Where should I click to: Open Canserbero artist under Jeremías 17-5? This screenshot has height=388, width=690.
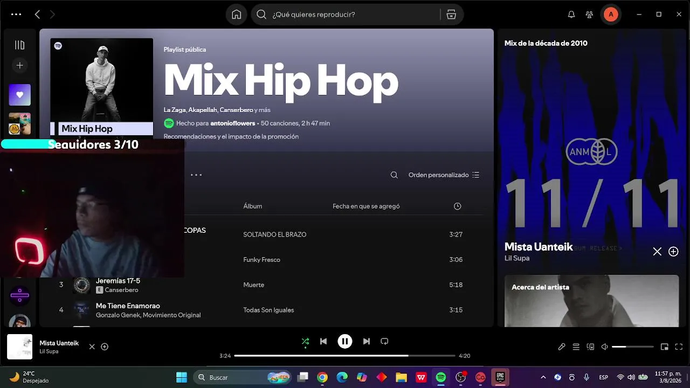pyautogui.click(x=121, y=290)
